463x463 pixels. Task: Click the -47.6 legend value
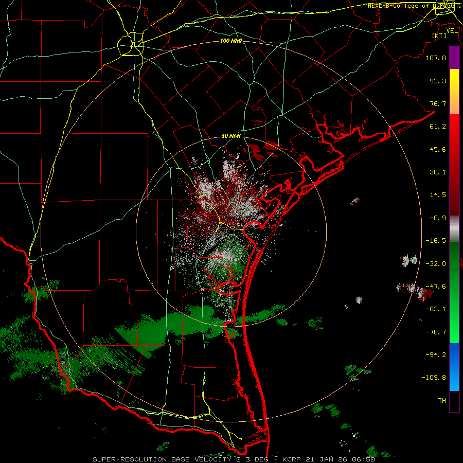[x=436, y=287]
